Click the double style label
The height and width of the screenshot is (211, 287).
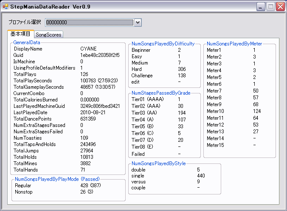click(138, 170)
